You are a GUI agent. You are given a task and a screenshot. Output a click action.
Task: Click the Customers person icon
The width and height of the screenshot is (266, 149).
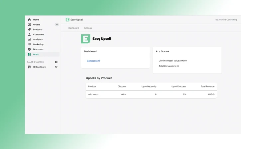(x=29, y=34)
